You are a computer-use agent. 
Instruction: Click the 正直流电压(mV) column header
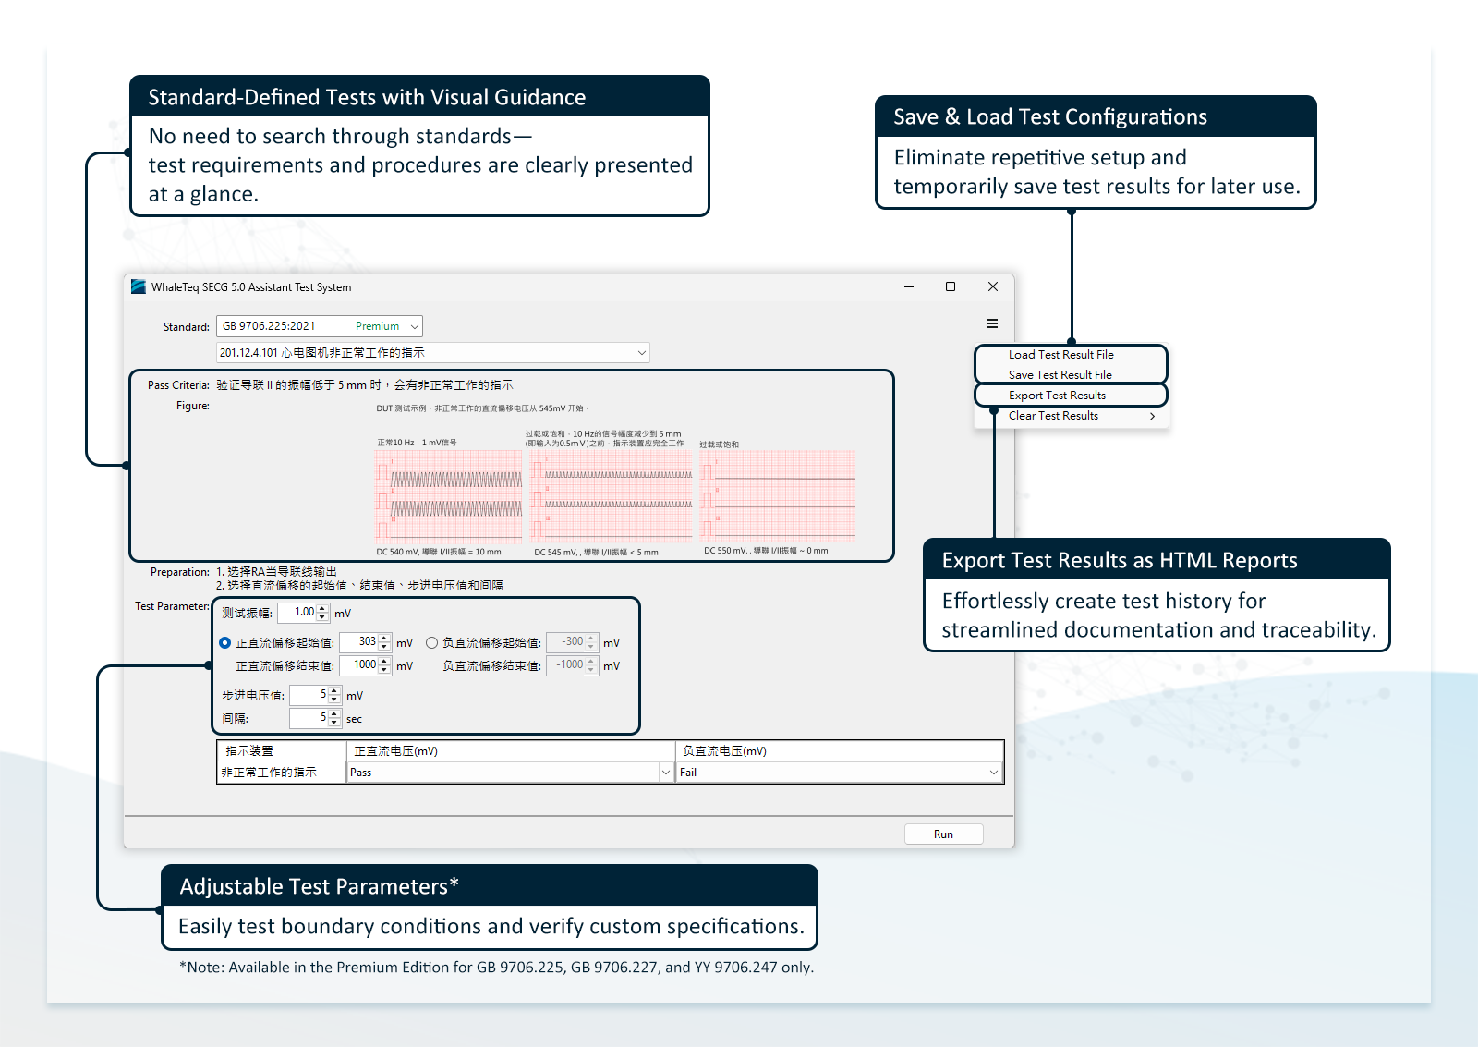tap(511, 750)
